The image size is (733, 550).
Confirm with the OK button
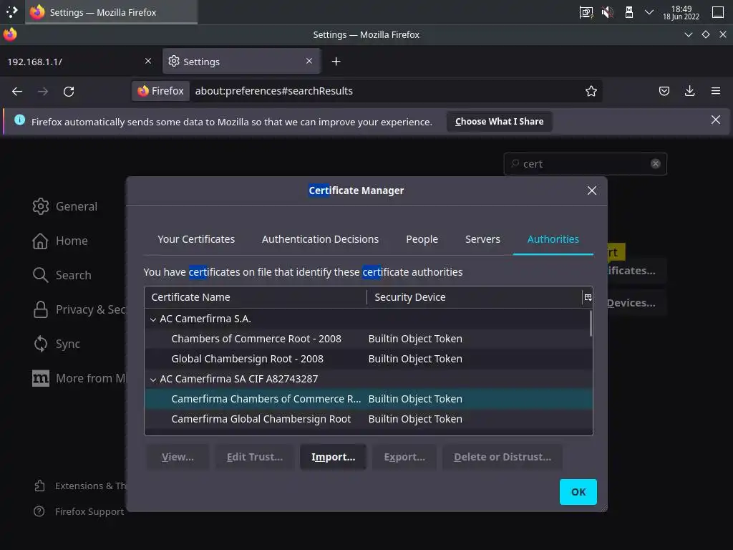[578, 491]
